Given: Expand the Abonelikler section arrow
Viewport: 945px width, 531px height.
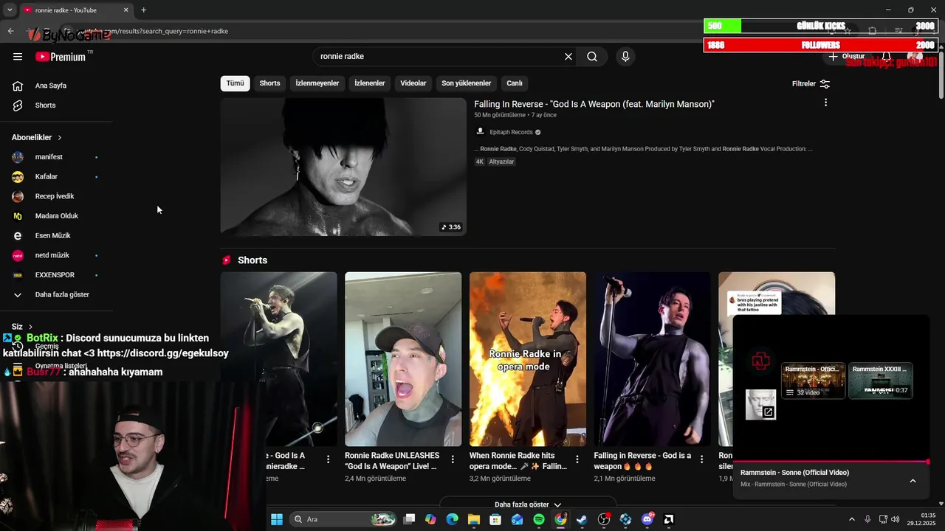Looking at the screenshot, I should tap(60, 138).
